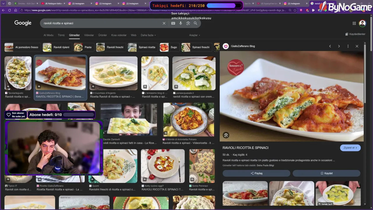Close the image preview panel
The image size is (373, 210).
(x=357, y=46)
